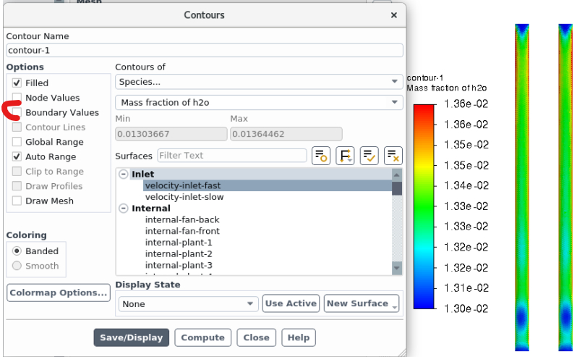The width and height of the screenshot is (577, 357).
Task: Enable the Boundary Values checkbox
Action: pyautogui.click(x=17, y=112)
